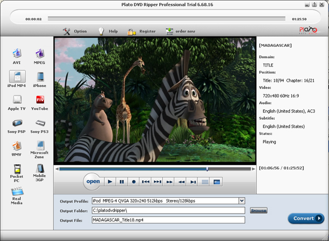Pause the video playback

[122, 181]
